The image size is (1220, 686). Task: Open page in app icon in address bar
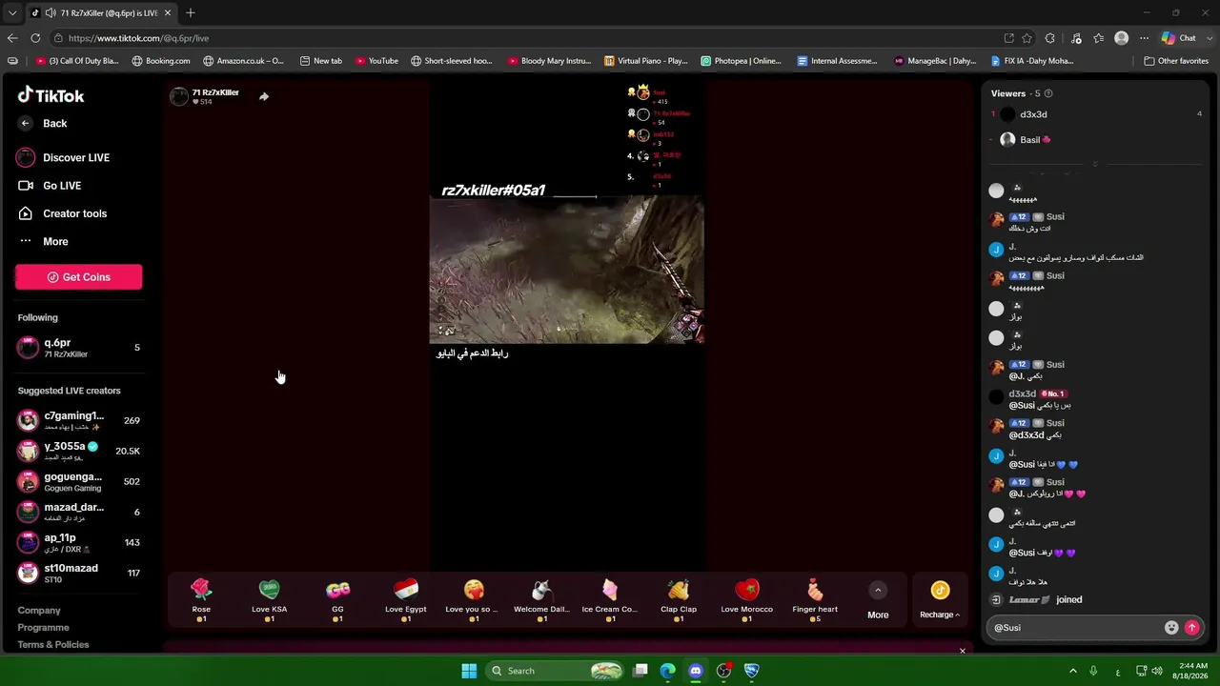[x=1009, y=38]
